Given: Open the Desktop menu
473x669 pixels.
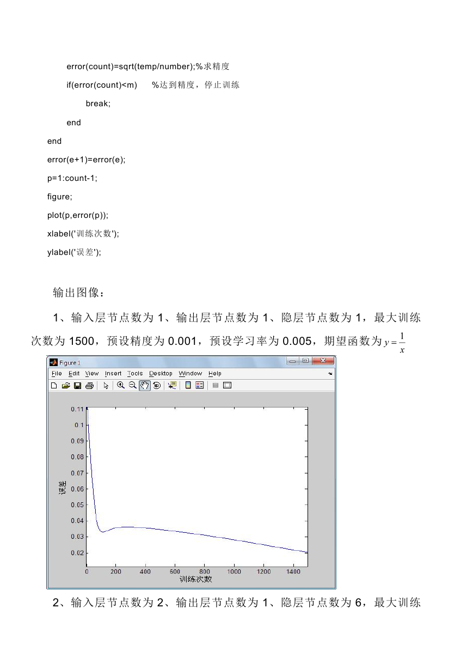Looking at the screenshot, I should tap(161, 374).
